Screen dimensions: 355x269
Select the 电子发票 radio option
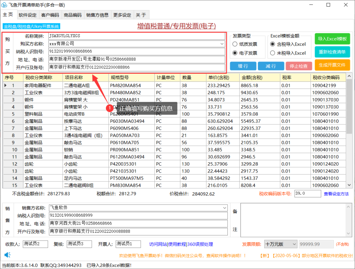point(235,53)
